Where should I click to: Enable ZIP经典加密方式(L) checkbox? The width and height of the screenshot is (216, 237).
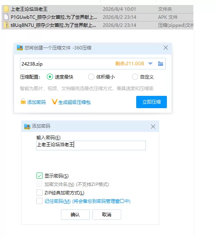click(40, 193)
